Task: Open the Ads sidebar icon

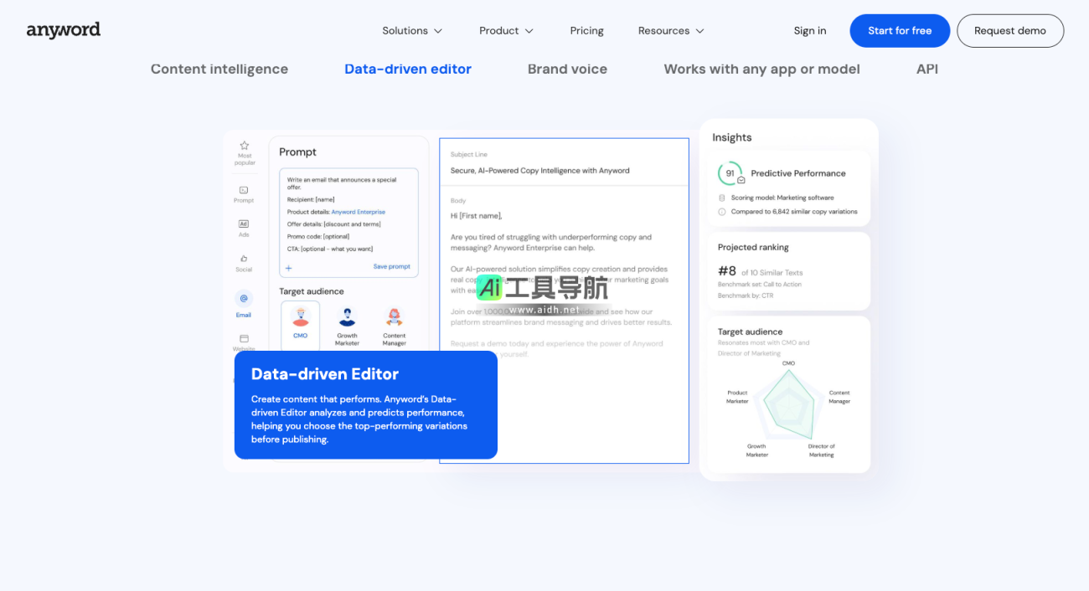Action: pos(244,224)
